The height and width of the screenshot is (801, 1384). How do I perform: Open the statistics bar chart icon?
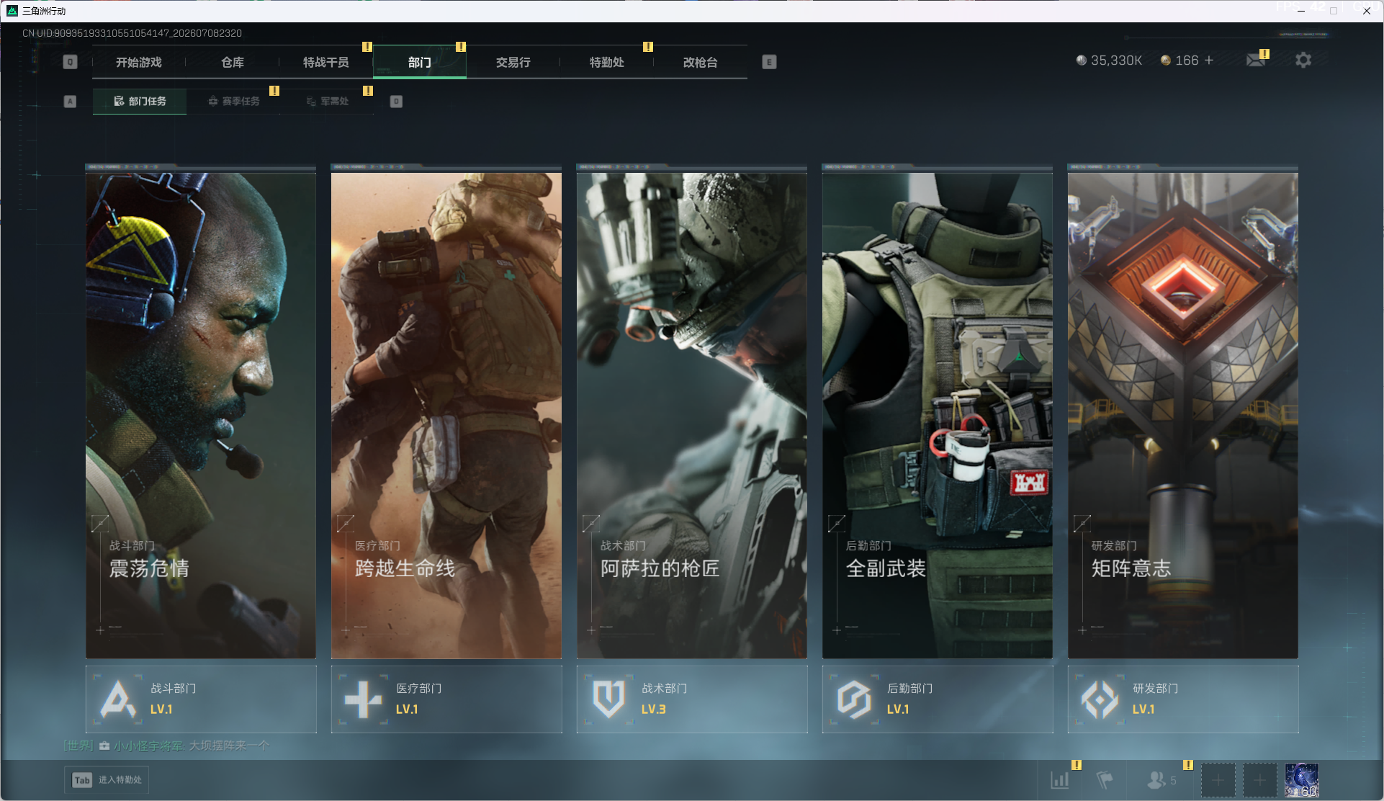pos(1060,780)
